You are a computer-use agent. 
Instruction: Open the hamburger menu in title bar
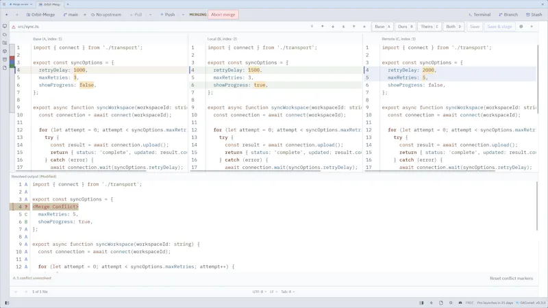pyautogui.click(x=4, y=4)
